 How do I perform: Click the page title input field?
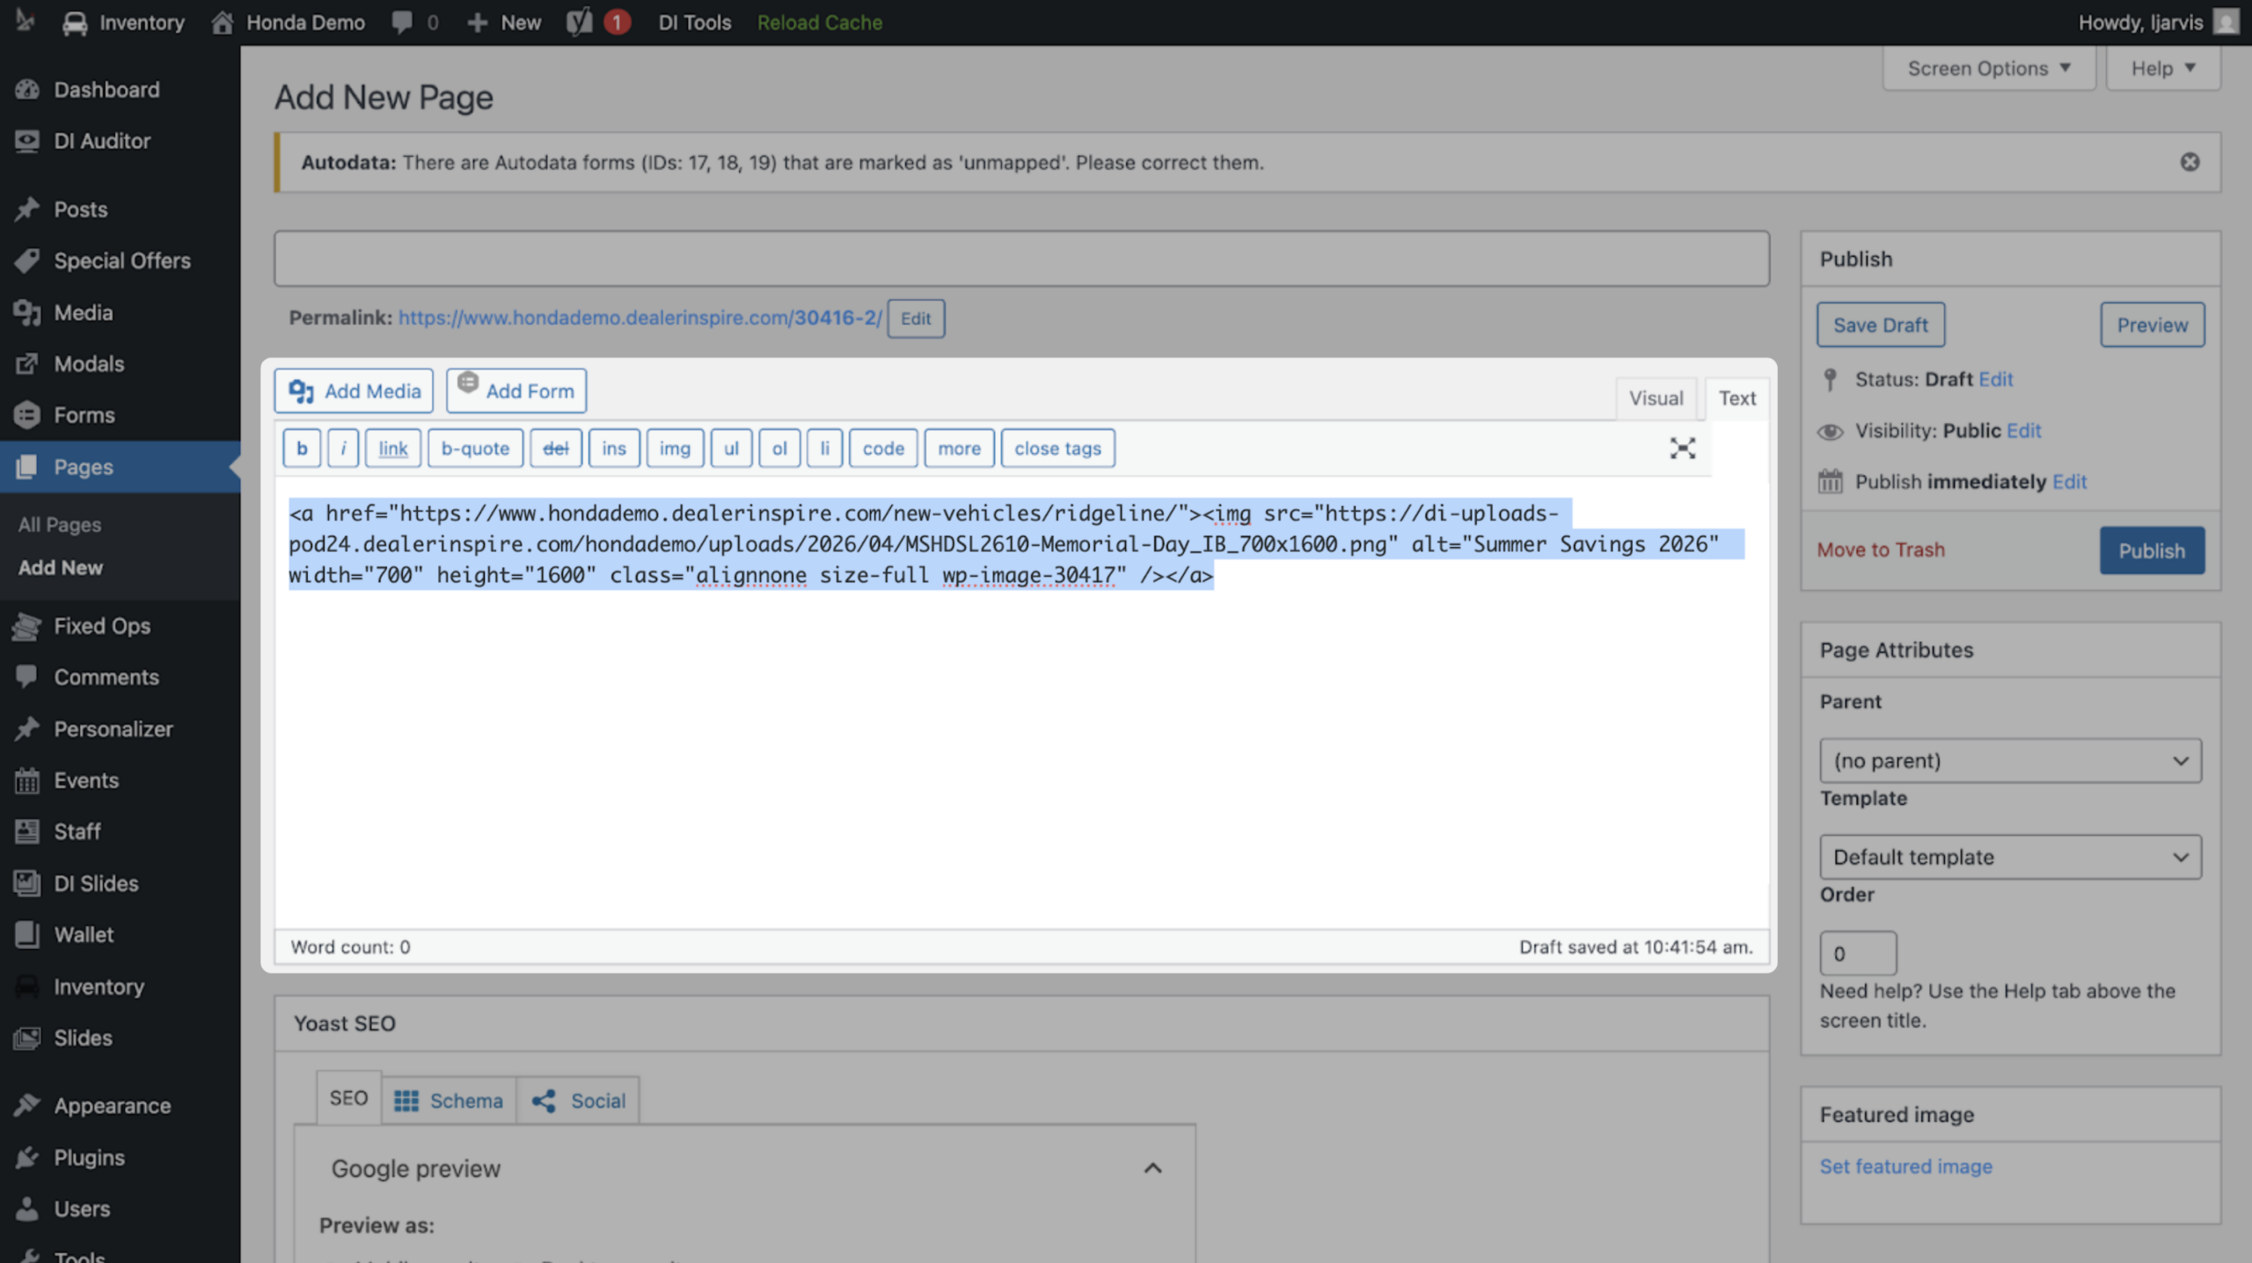[1021, 259]
